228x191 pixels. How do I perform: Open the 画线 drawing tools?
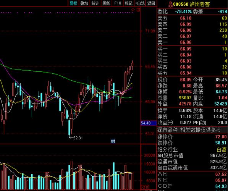[106, 3]
